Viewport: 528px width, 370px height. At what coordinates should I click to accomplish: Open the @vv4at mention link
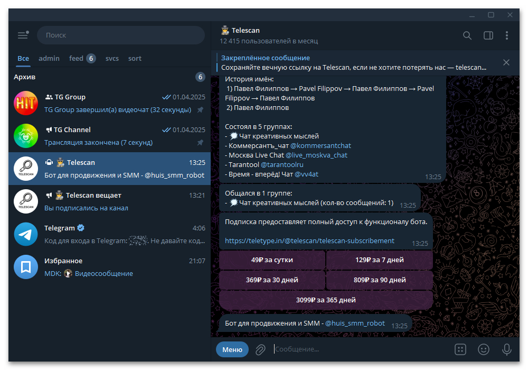coord(306,174)
